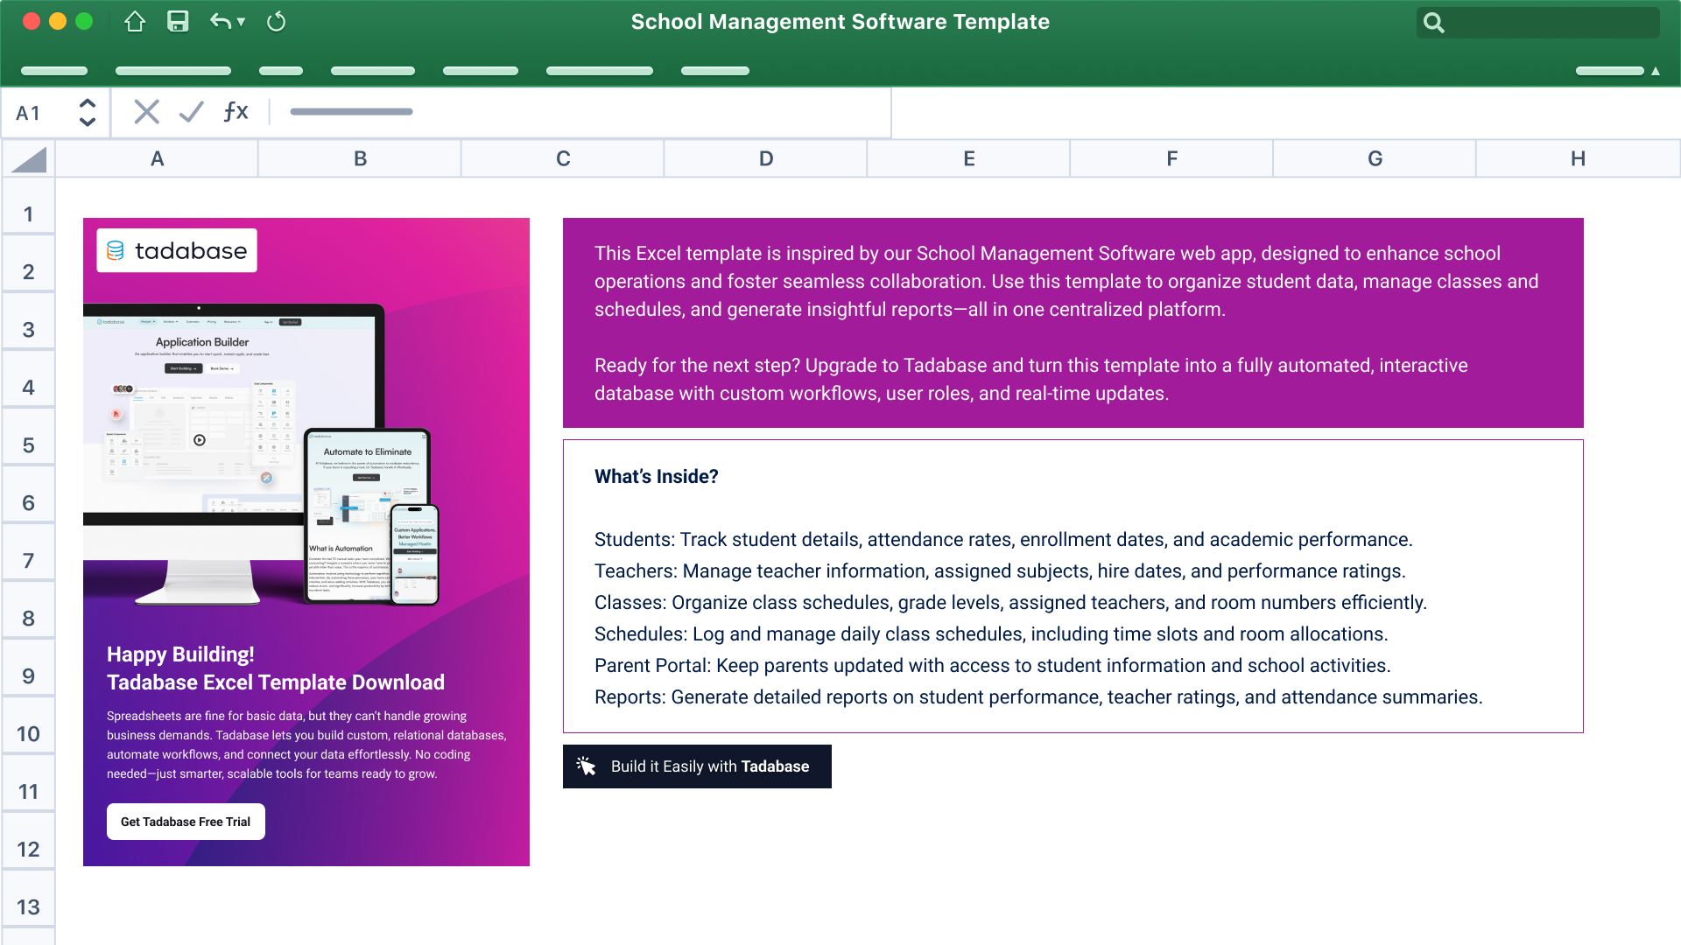Viewport: 1681px width, 945px height.
Task: Click the cursor-click icon on Build button
Action: (586, 766)
